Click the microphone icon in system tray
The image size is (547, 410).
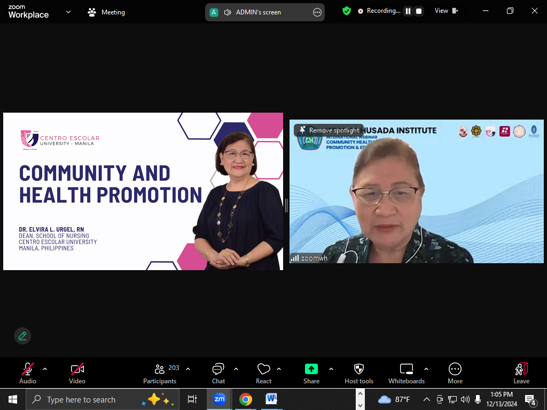[x=478, y=399]
